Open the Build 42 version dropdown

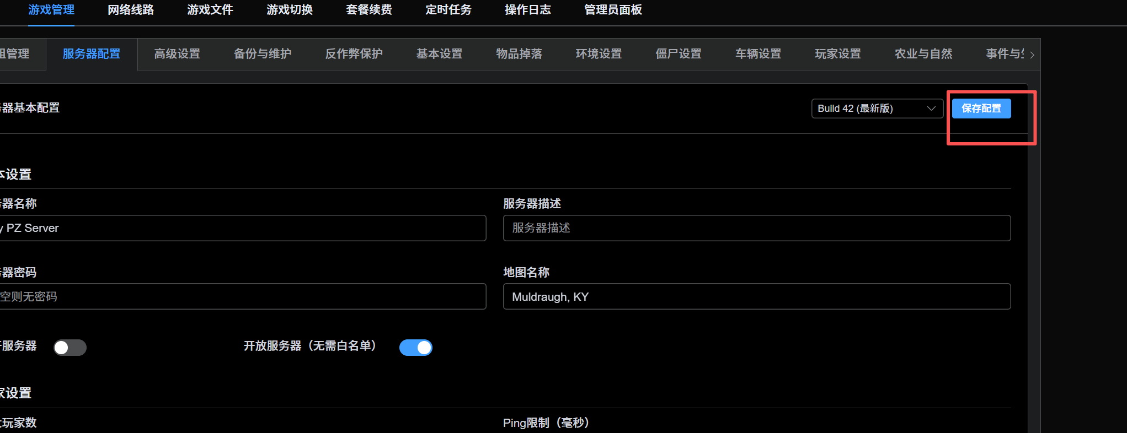pos(876,109)
